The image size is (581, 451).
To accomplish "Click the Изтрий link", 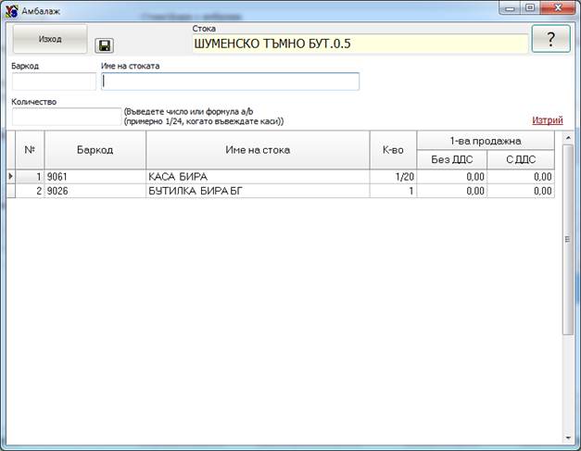I will point(548,120).
